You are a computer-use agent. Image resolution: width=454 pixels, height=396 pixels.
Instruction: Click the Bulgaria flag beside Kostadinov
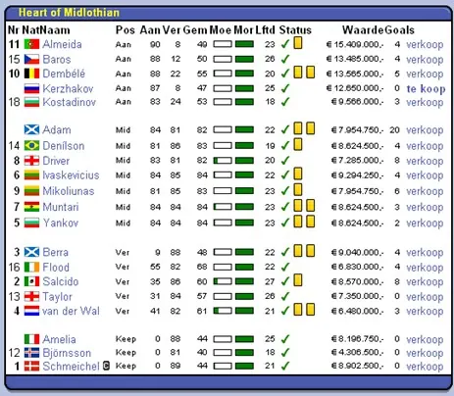[x=31, y=102]
